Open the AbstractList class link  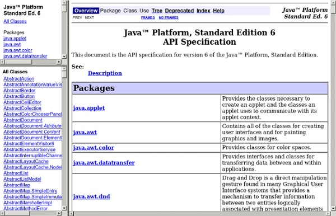(x=16, y=173)
